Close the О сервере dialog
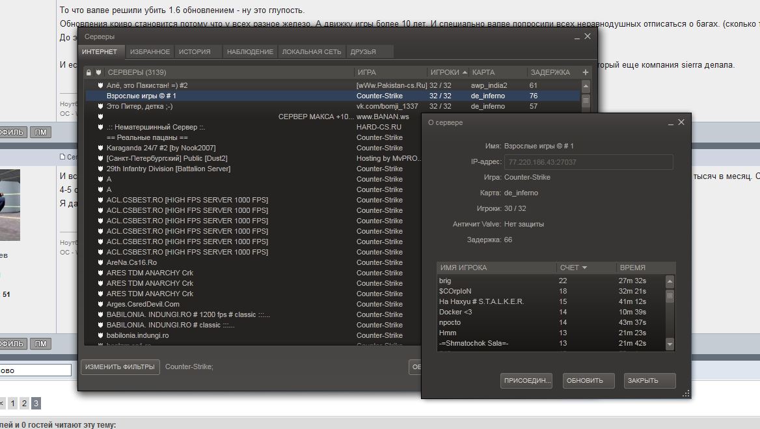This screenshot has width=760, height=429. pos(681,122)
